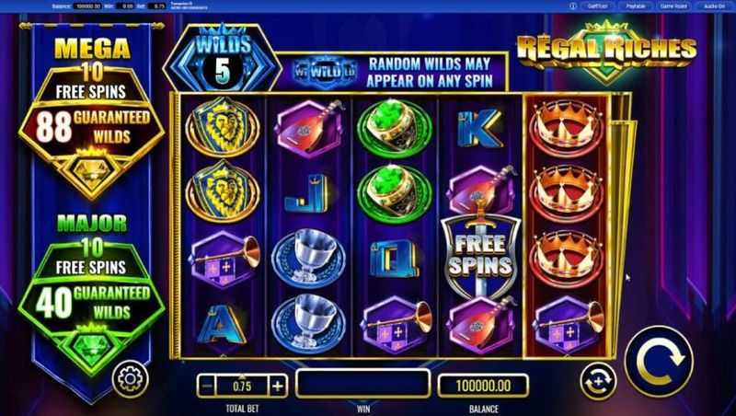Click the total bet value field showing 0.75
Screen dimensions: 736x416
[243, 387]
